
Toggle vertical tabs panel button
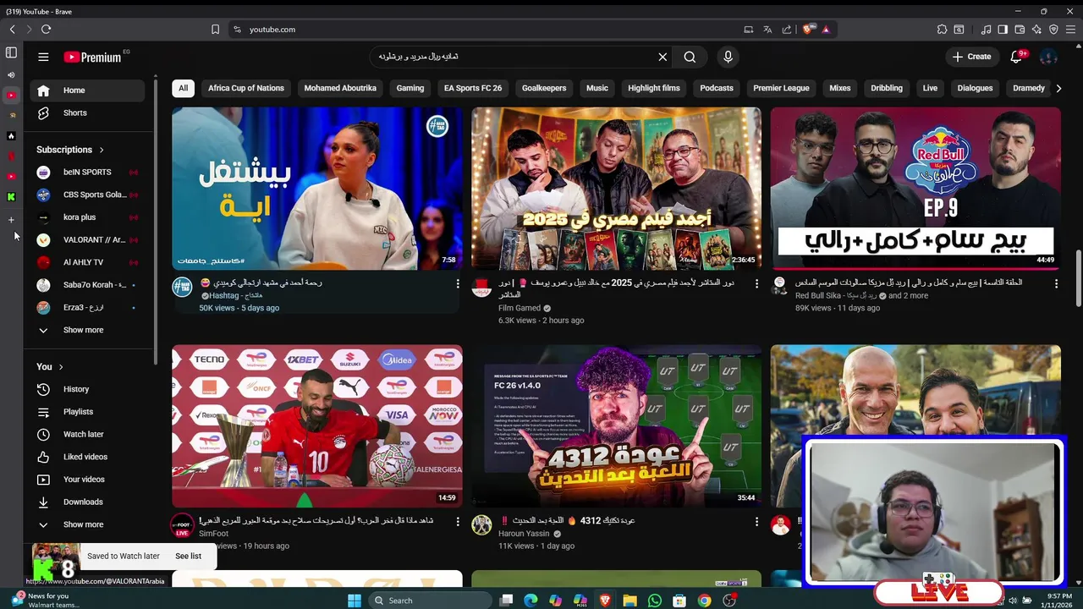click(11, 52)
